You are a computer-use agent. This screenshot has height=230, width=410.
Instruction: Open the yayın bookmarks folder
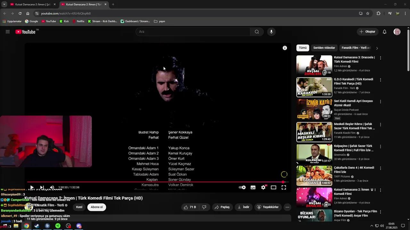(160, 21)
